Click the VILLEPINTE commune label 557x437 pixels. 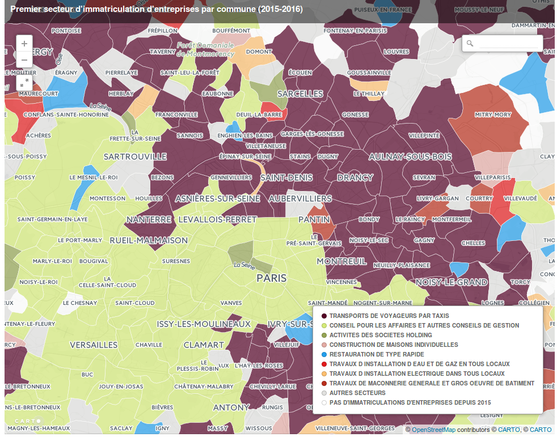pos(424,135)
